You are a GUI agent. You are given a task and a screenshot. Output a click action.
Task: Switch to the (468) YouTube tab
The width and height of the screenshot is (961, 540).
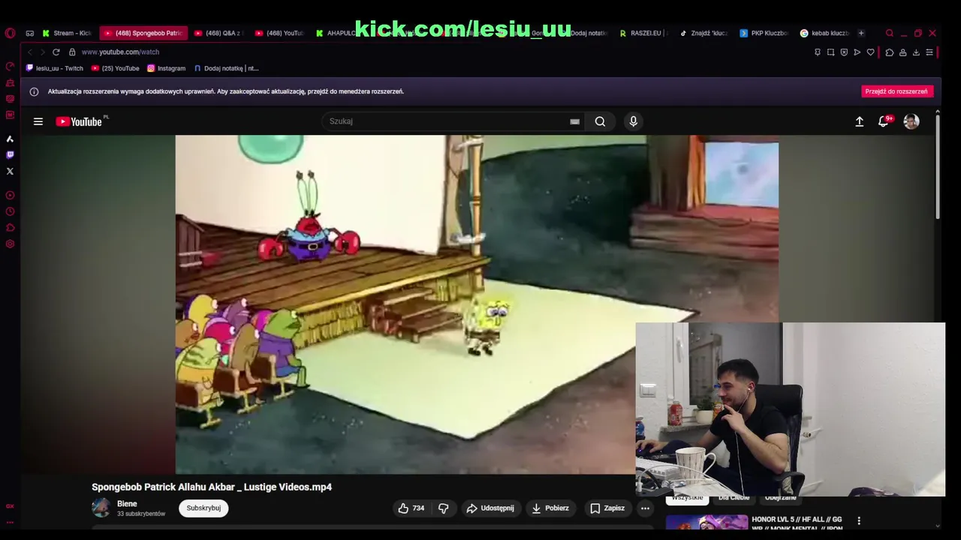[279, 33]
